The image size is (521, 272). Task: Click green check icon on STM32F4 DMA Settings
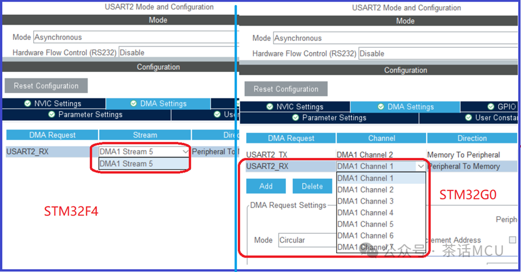pos(134,104)
